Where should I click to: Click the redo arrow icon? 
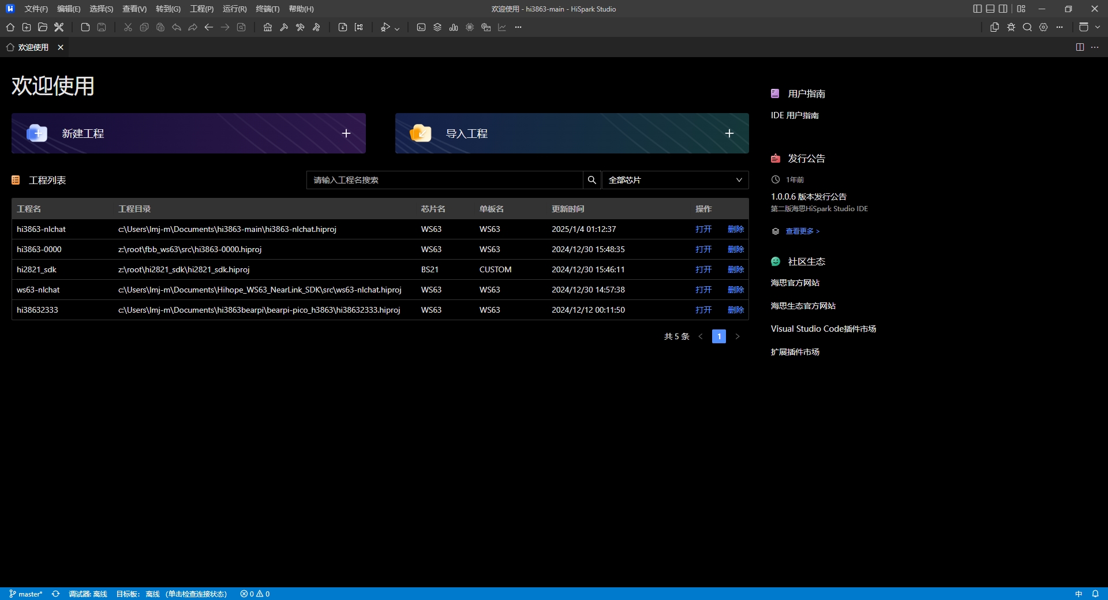pyautogui.click(x=192, y=27)
